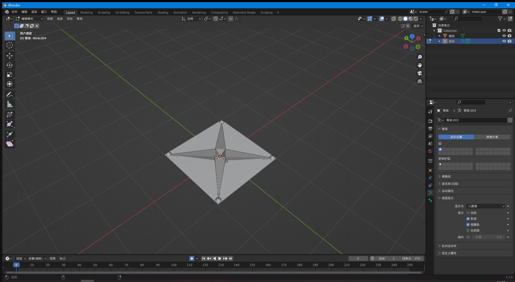
Task: Select the Extrude bone tool
Action: (x=10, y=134)
